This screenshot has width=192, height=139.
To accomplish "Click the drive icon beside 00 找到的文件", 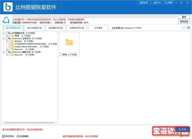I will (9, 33).
